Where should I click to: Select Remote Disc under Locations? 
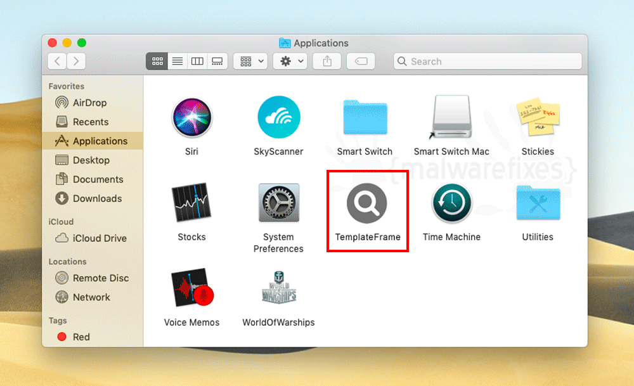pyautogui.click(x=93, y=278)
